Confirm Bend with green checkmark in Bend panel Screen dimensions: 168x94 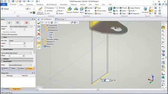[9, 23]
